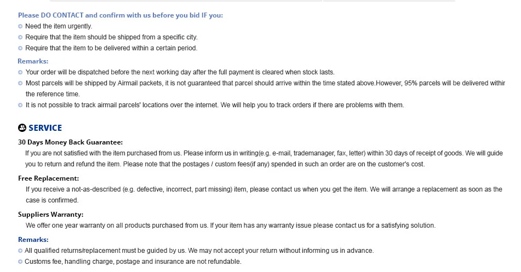Click bullet icon before 'Your order will be dispatched'

click(x=20, y=72)
